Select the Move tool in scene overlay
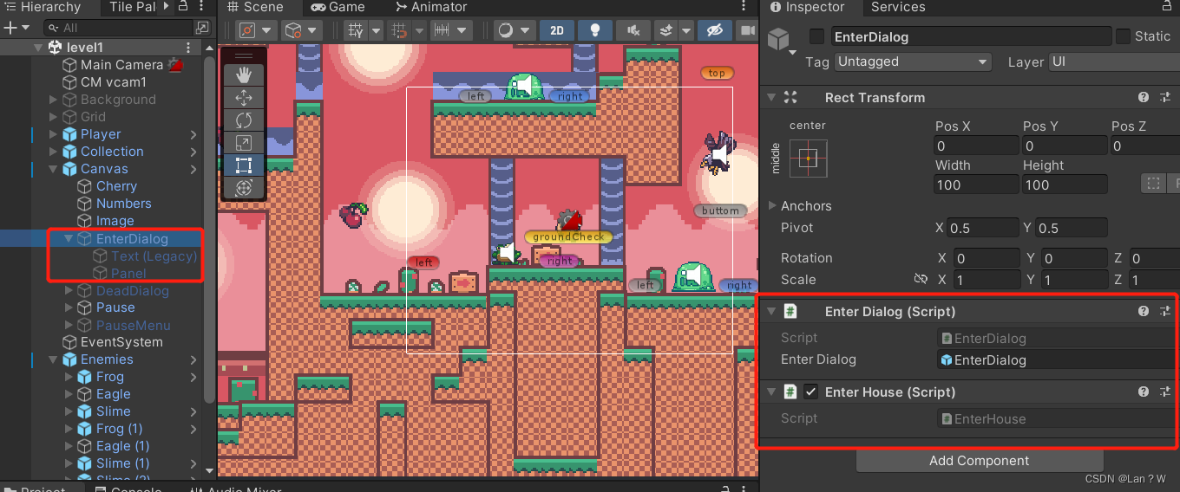 (244, 98)
